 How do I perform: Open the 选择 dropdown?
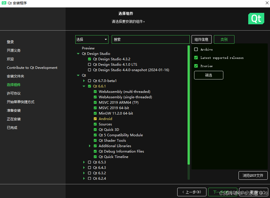92,39
